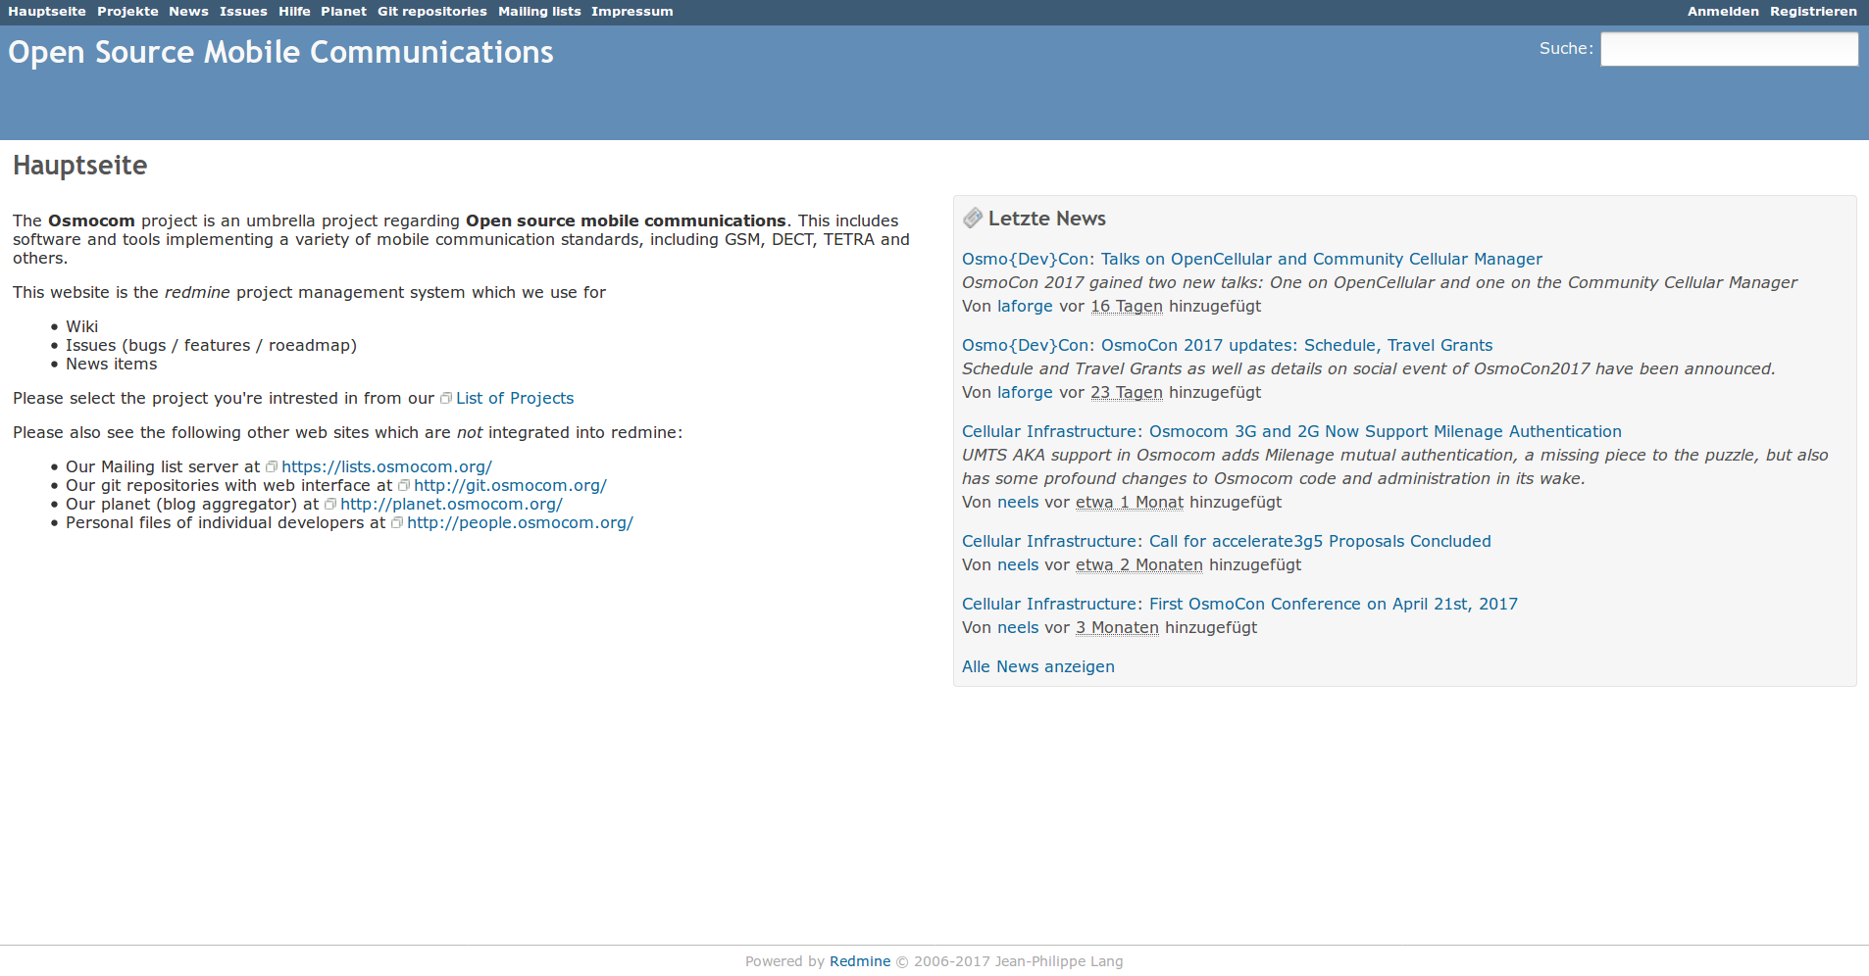Open author laforge on the 23 Tagen entry
This screenshot has height=976, width=1869.
click(x=1025, y=392)
